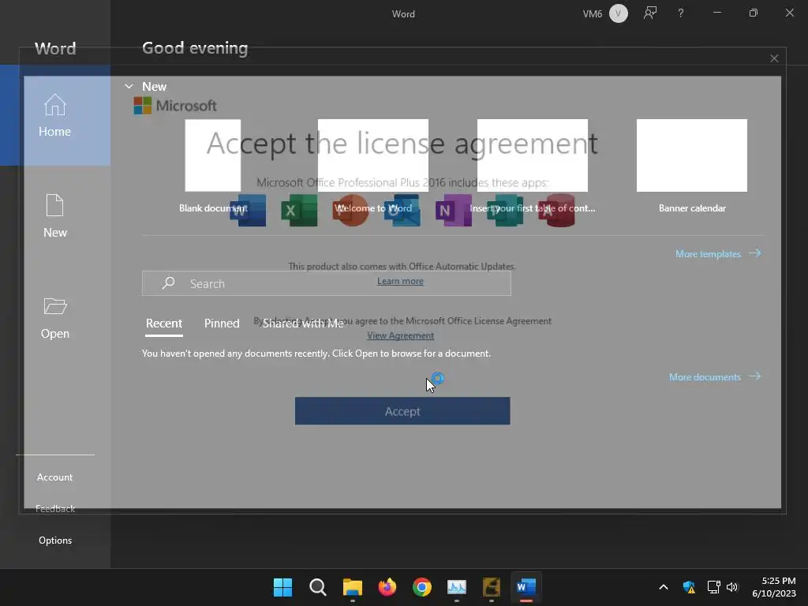
Task: Open Options in Word sidebar
Action: (x=55, y=540)
